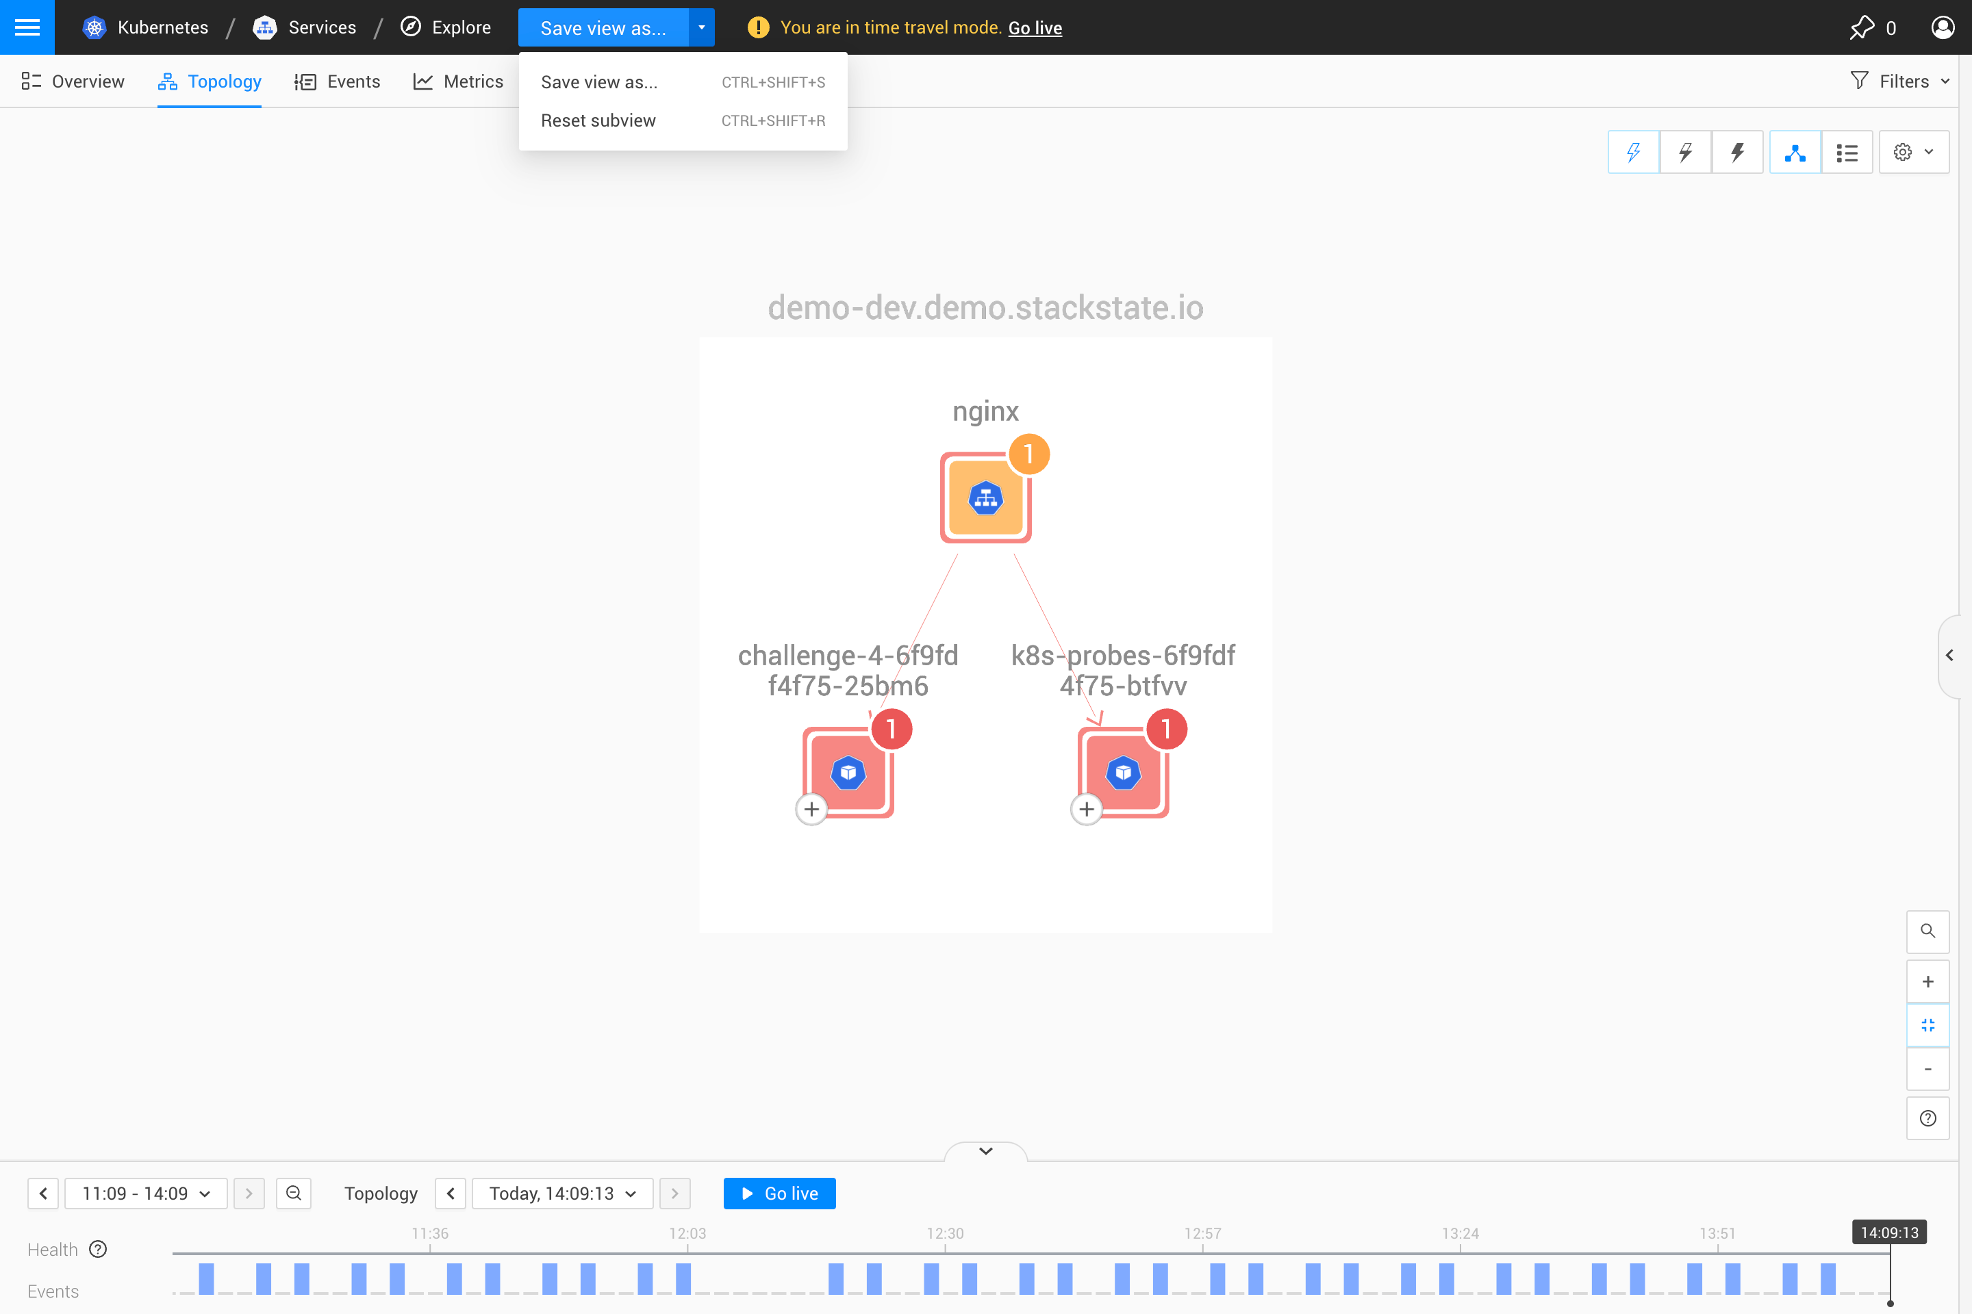Expand the challenge-4-6f9fd pod with its plus button
The width and height of the screenshot is (1972, 1314).
(x=811, y=809)
